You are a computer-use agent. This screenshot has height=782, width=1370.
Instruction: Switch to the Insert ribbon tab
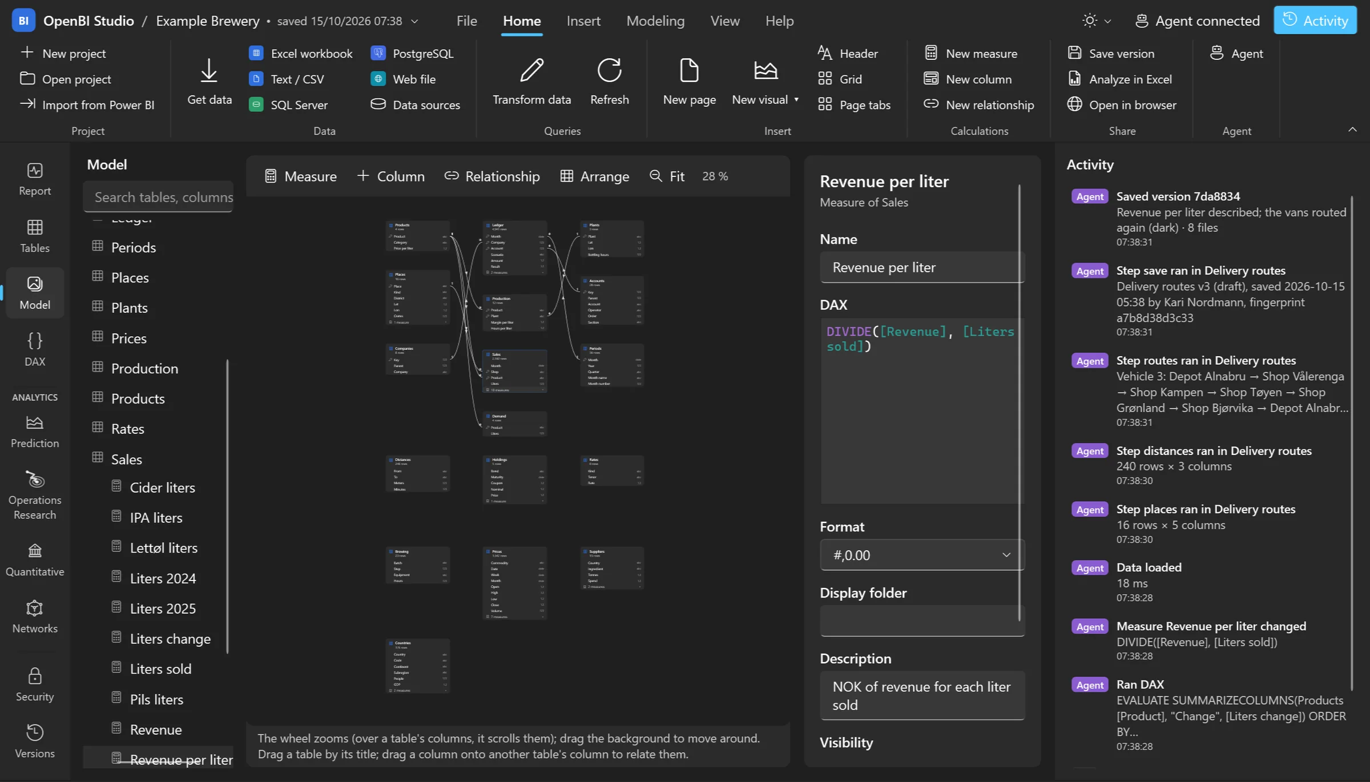tap(583, 21)
